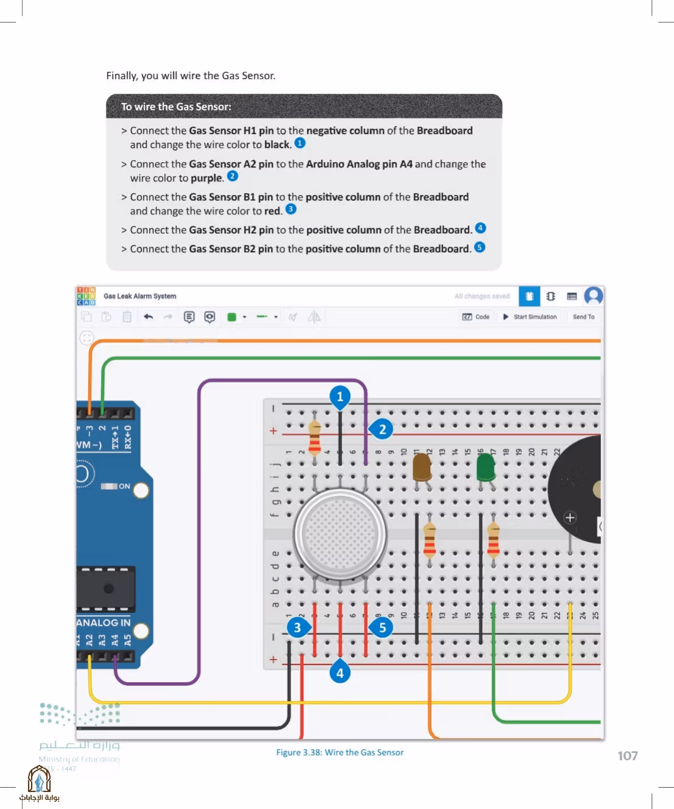Switch to Circuit view tab
This screenshot has height=809, width=674.
coord(529,296)
